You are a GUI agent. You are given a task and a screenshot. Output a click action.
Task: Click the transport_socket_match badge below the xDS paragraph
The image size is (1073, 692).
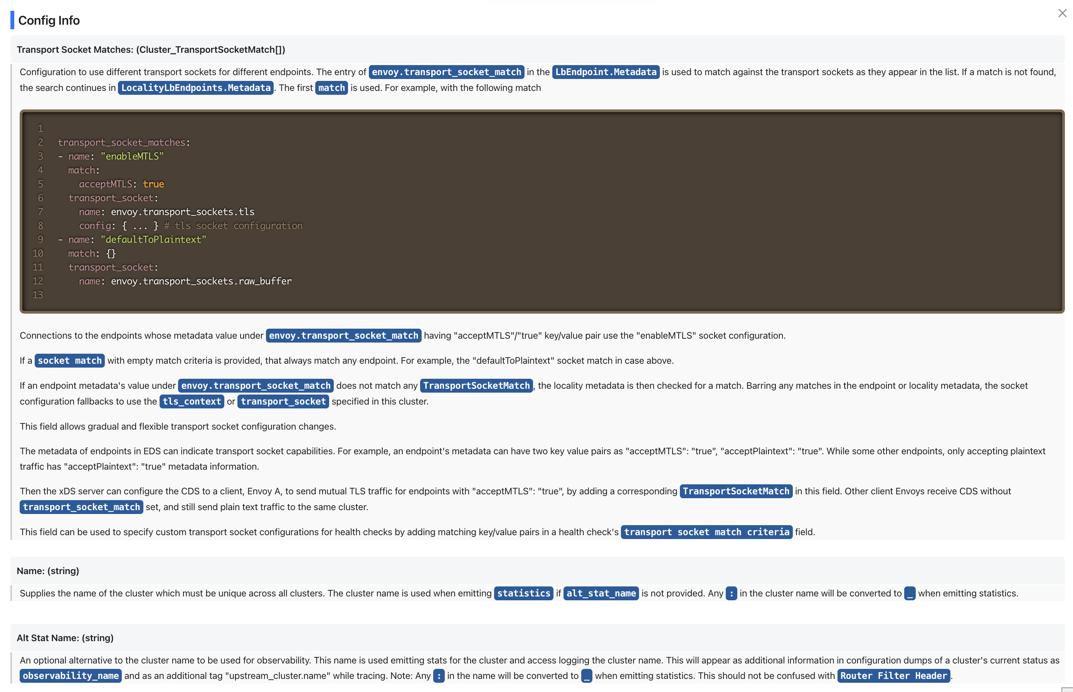[81, 507]
